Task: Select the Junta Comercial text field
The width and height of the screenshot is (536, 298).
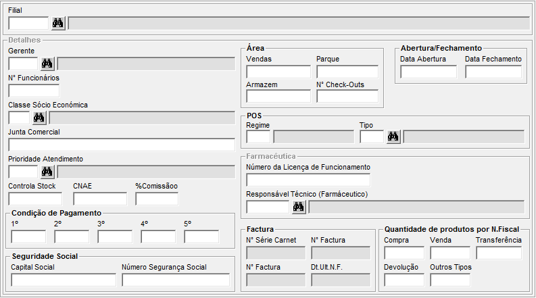Action: 122,145
